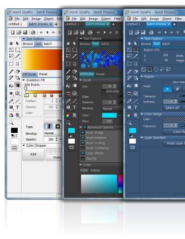Select the Eraser tool in dark-themed window
The width and height of the screenshot is (185, 239).
coord(74,72)
